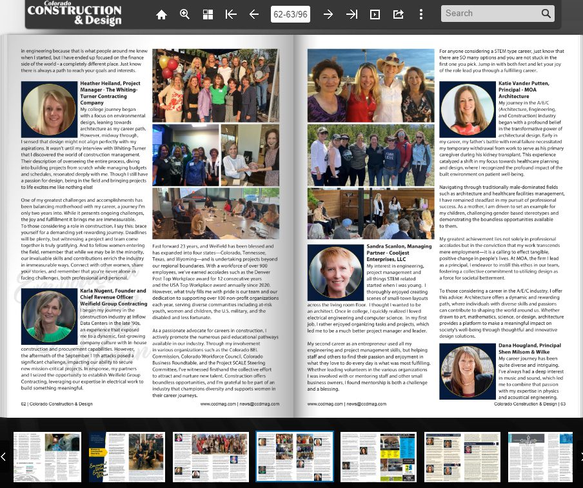583x488 pixels.
Task: Open the fifth thumbnail with yellow ad
Action: coord(379,457)
